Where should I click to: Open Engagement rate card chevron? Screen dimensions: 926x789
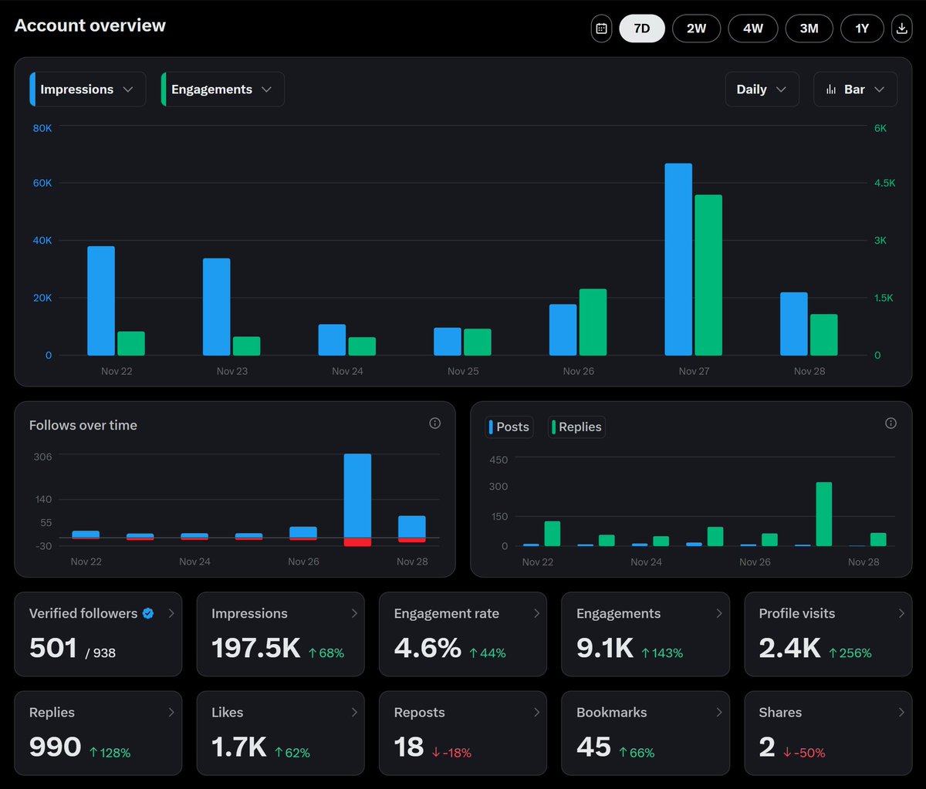coord(536,613)
